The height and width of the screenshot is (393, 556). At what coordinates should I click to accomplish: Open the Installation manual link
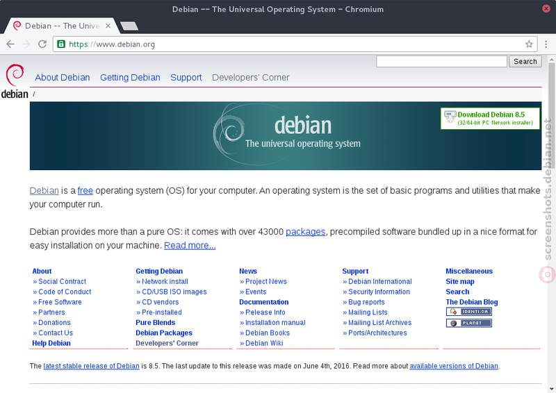pos(275,323)
